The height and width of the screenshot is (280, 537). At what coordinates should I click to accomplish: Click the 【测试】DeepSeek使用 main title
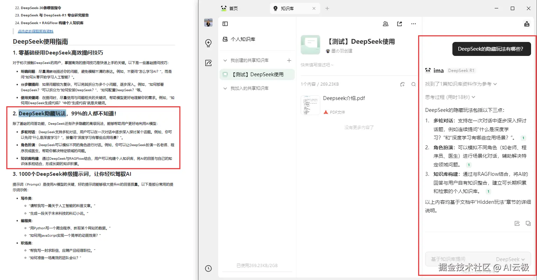[x=360, y=42]
